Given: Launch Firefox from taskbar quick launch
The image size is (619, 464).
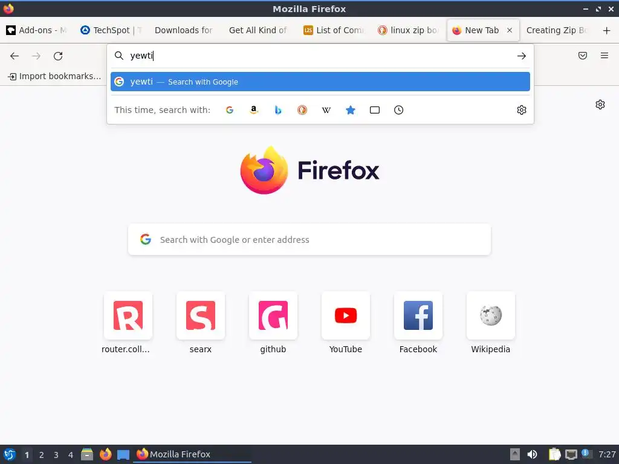Looking at the screenshot, I should point(105,454).
